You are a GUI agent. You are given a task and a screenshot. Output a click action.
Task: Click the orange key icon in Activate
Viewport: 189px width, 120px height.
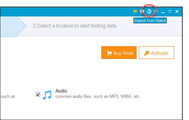pyautogui.click(x=146, y=53)
